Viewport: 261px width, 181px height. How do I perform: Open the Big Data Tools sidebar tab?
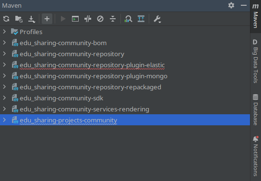tap(256, 61)
